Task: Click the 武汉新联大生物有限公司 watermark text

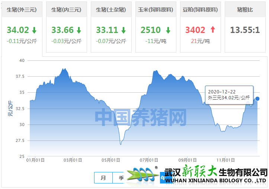Action: point(216,175)
